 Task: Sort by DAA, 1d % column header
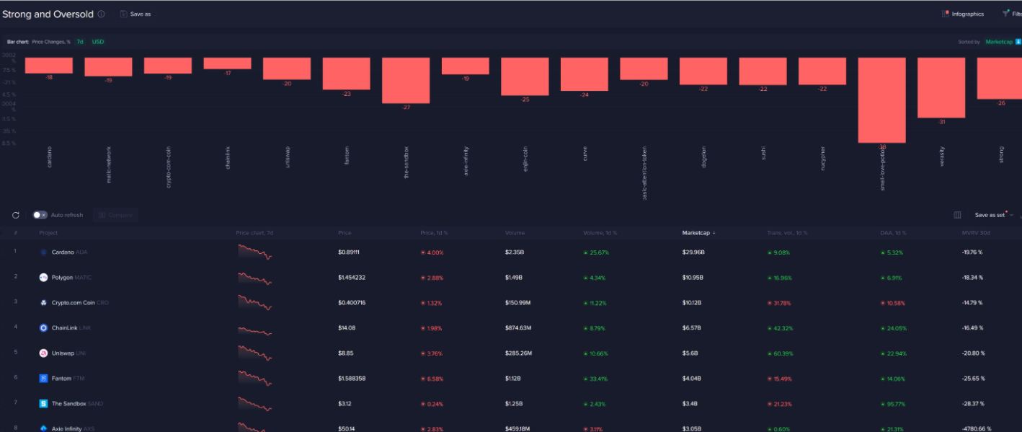893,233
